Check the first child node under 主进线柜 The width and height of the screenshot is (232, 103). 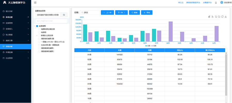39,29
